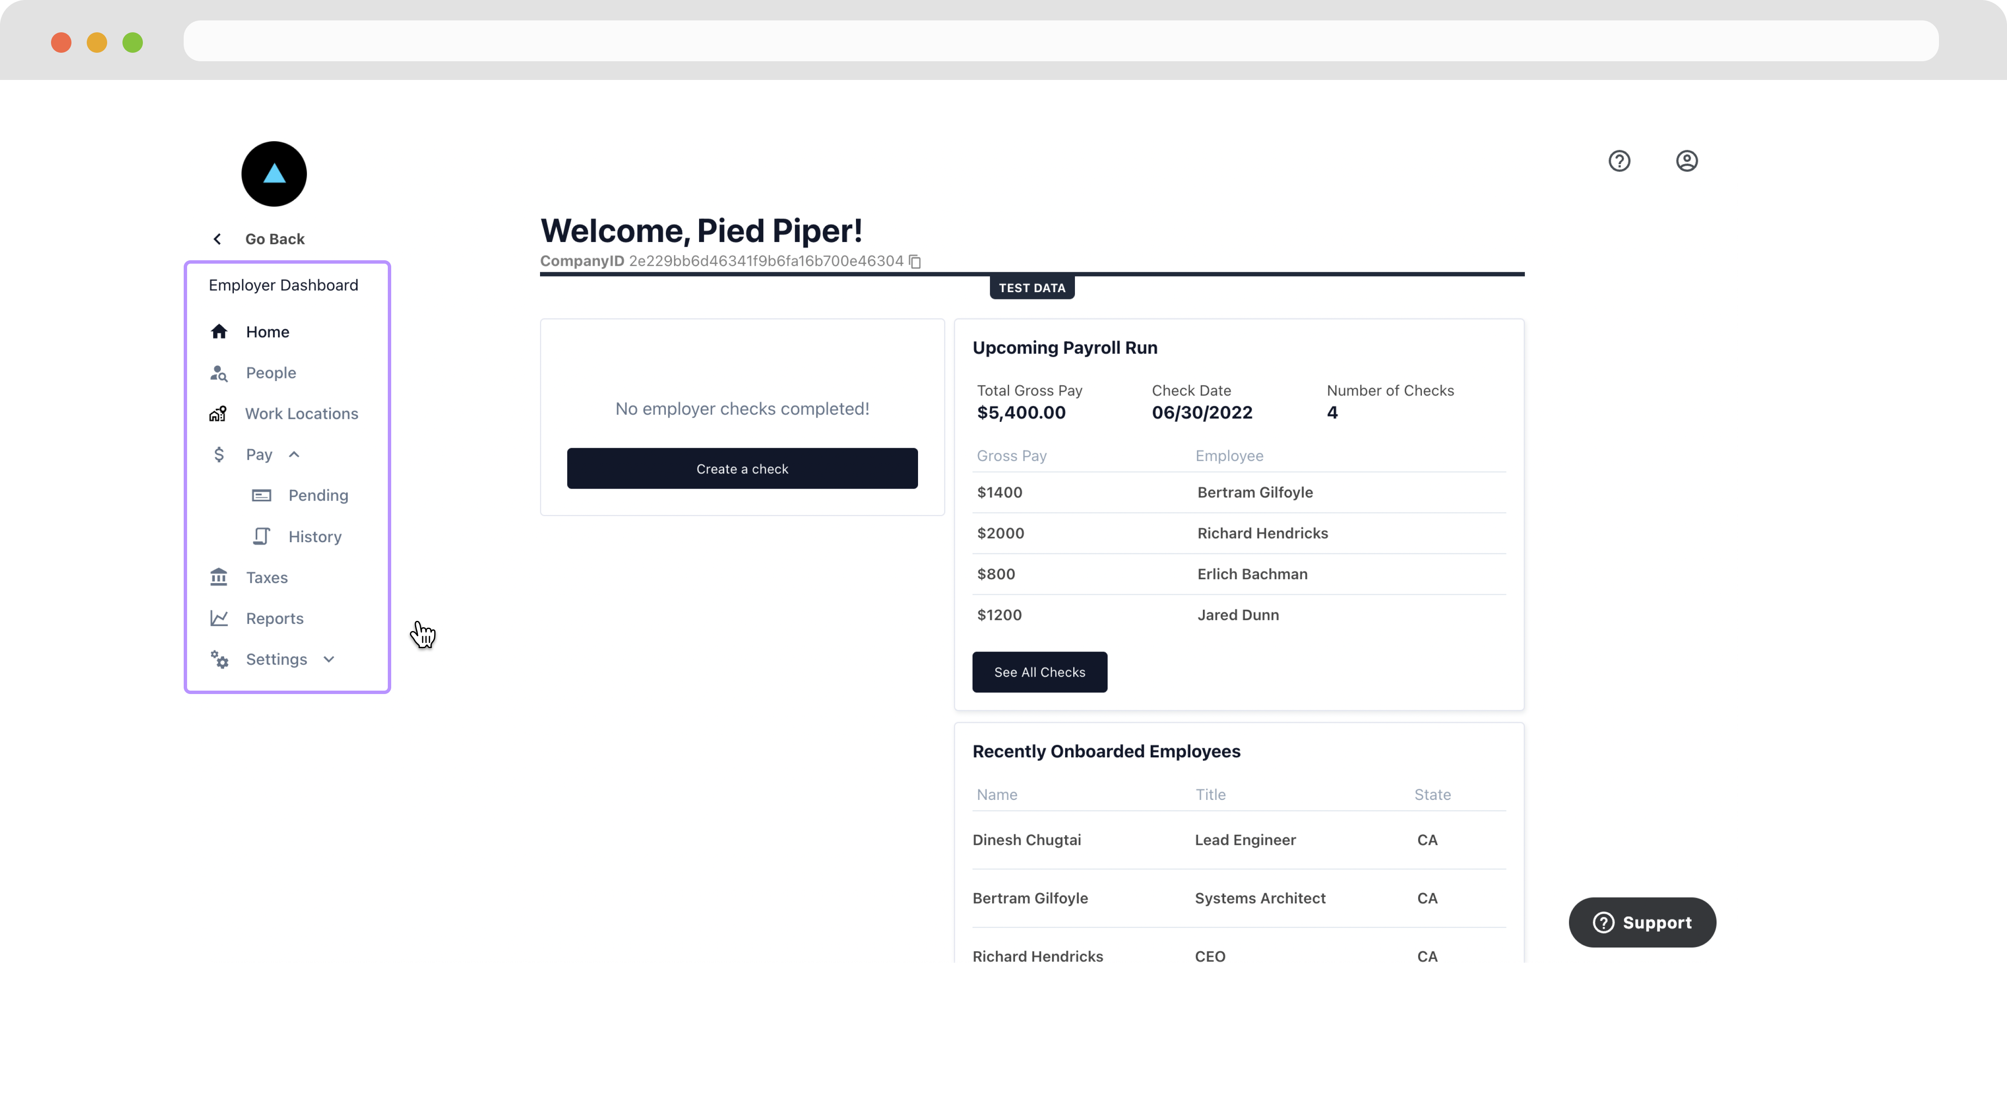Select Bertram Gilfoyle payroll row

[1239, 492]
